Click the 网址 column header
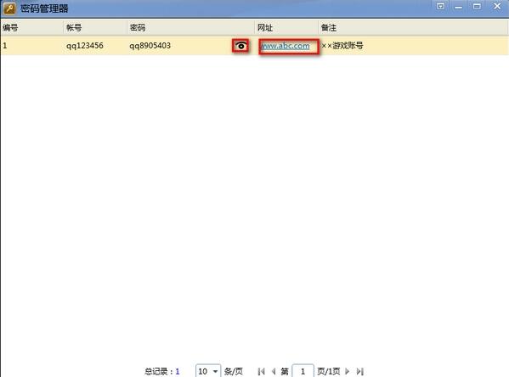 point(286,27)
